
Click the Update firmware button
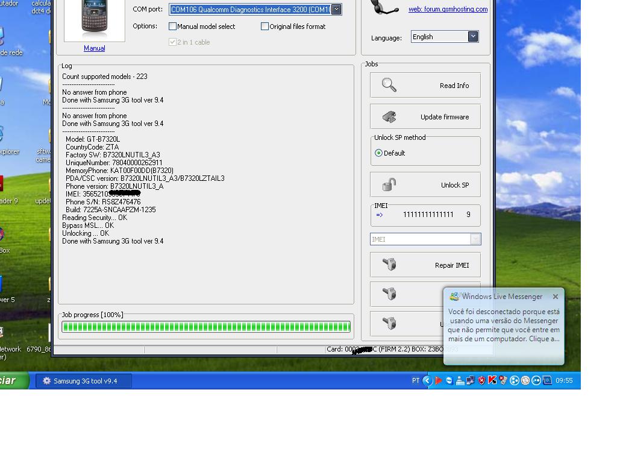[425, 117]
